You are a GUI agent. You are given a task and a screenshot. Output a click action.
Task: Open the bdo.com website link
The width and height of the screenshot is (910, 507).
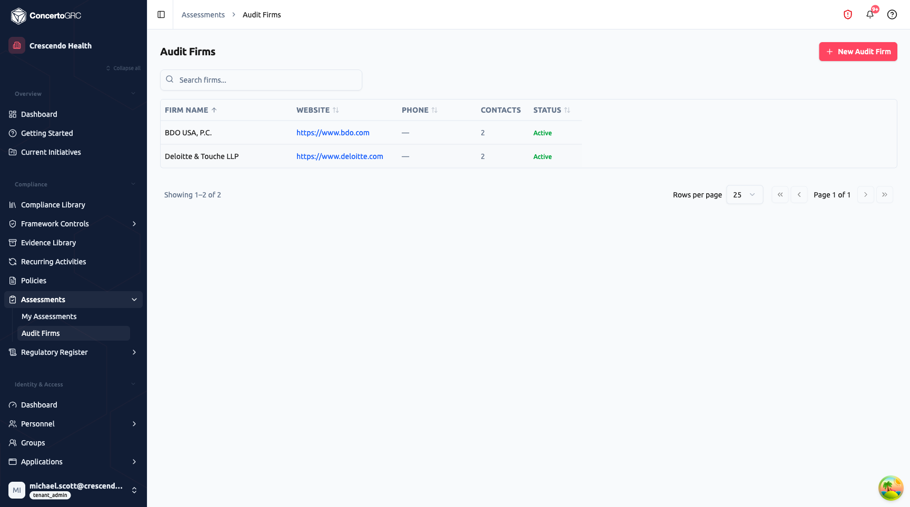coord(333,133)
